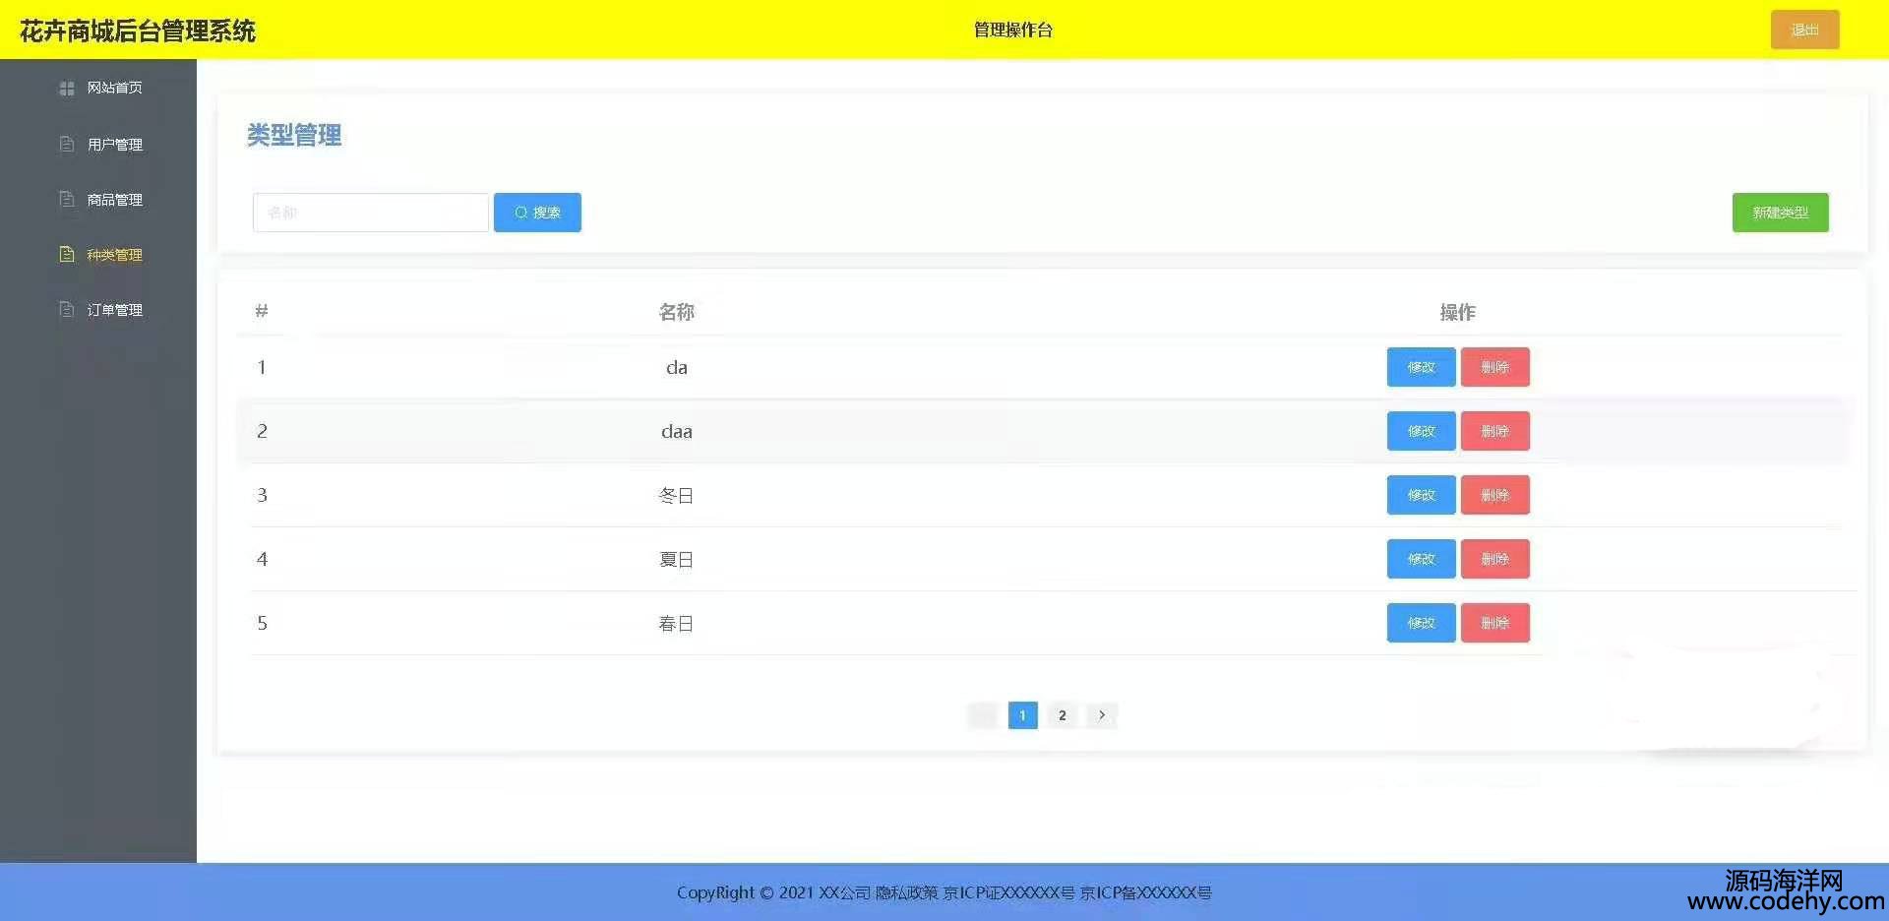Click the name cell daa
Screen dimensions: 1889x921
pos(676,431)
